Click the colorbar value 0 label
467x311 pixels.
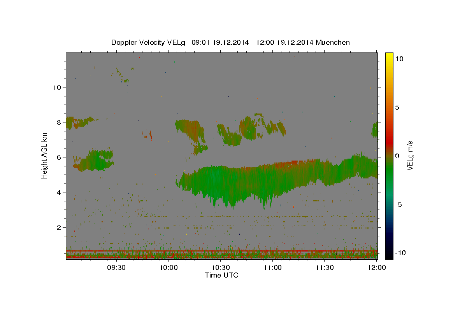(x=397, y=156)
